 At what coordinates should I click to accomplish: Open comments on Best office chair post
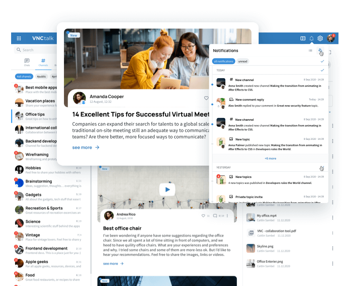click(215, 216)
